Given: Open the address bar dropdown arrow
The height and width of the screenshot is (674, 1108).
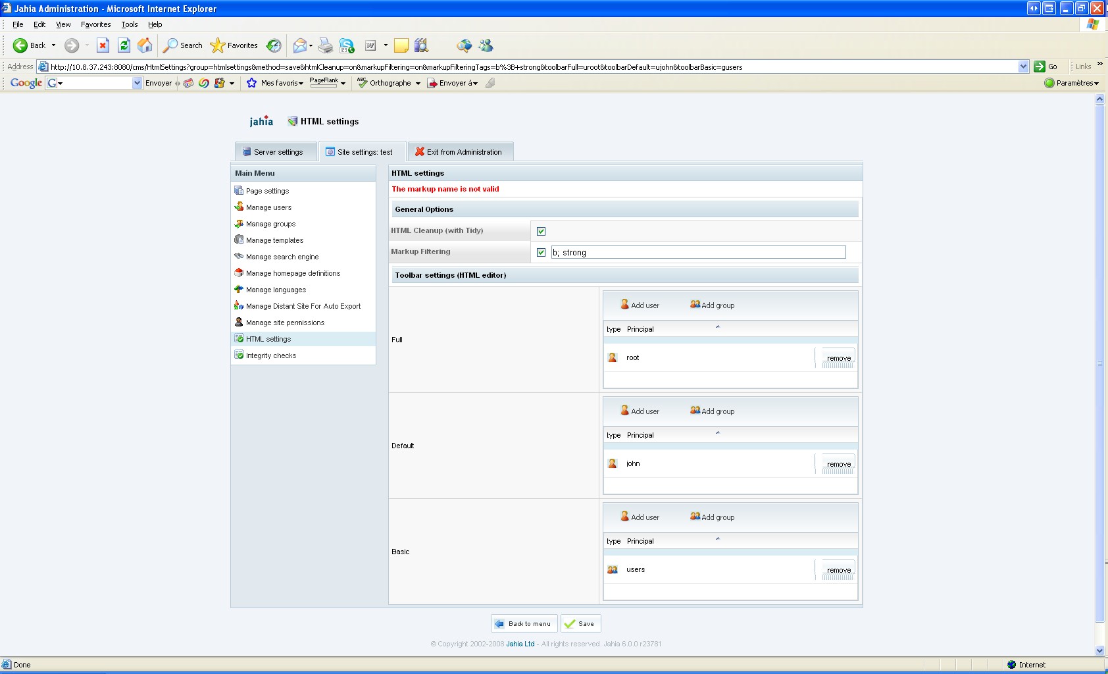Looking at the screenshot, I should click(1023, 66).
